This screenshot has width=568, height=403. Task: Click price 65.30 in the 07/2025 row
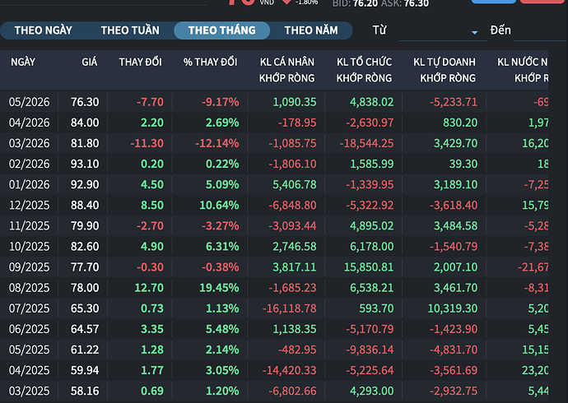[x=85, y=308]
